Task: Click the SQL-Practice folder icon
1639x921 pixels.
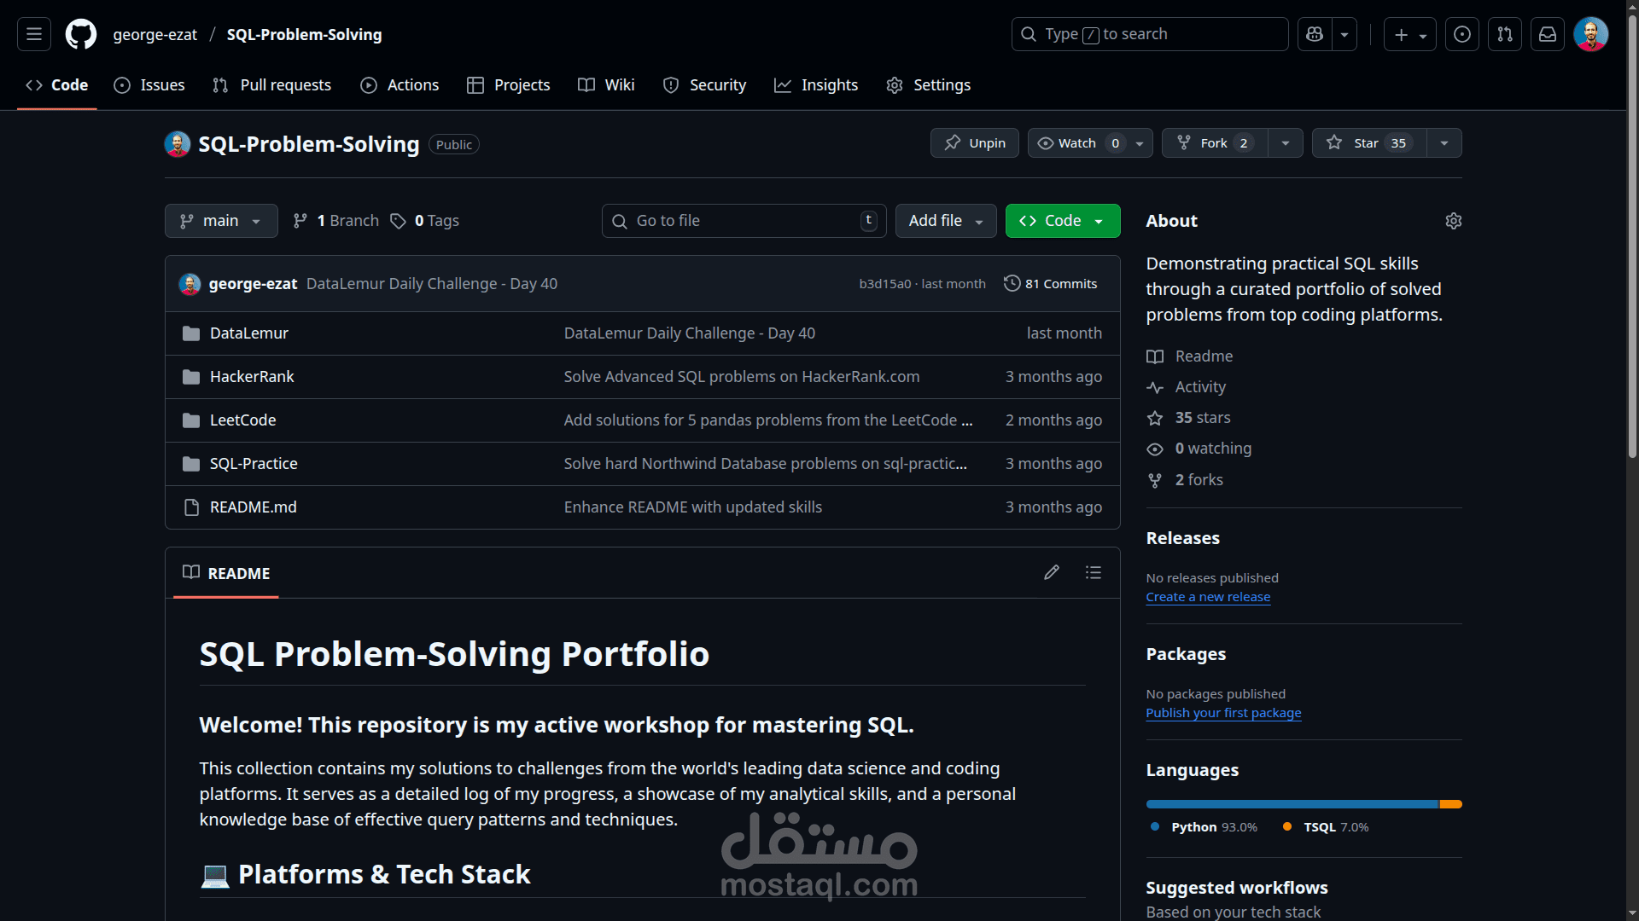Action: coord(191,464)
